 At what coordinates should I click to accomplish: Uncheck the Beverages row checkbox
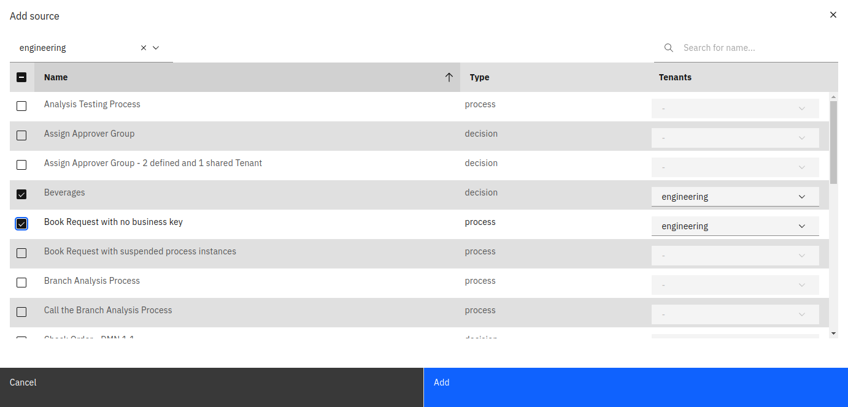21,194
